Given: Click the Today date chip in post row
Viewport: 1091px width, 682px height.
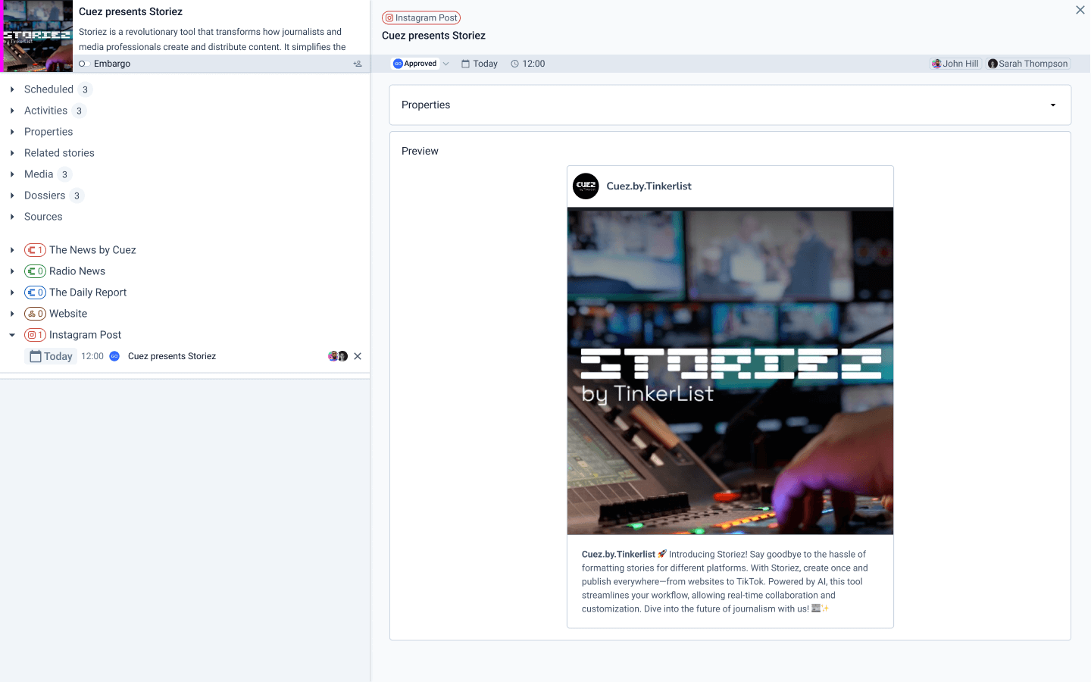Looking at the screenshot, I should coord(51,356).
